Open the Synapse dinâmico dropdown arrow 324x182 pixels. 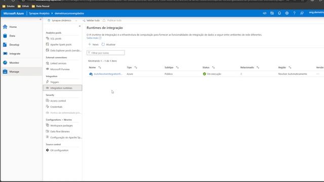pyautogui.click(x=76, y=21)
